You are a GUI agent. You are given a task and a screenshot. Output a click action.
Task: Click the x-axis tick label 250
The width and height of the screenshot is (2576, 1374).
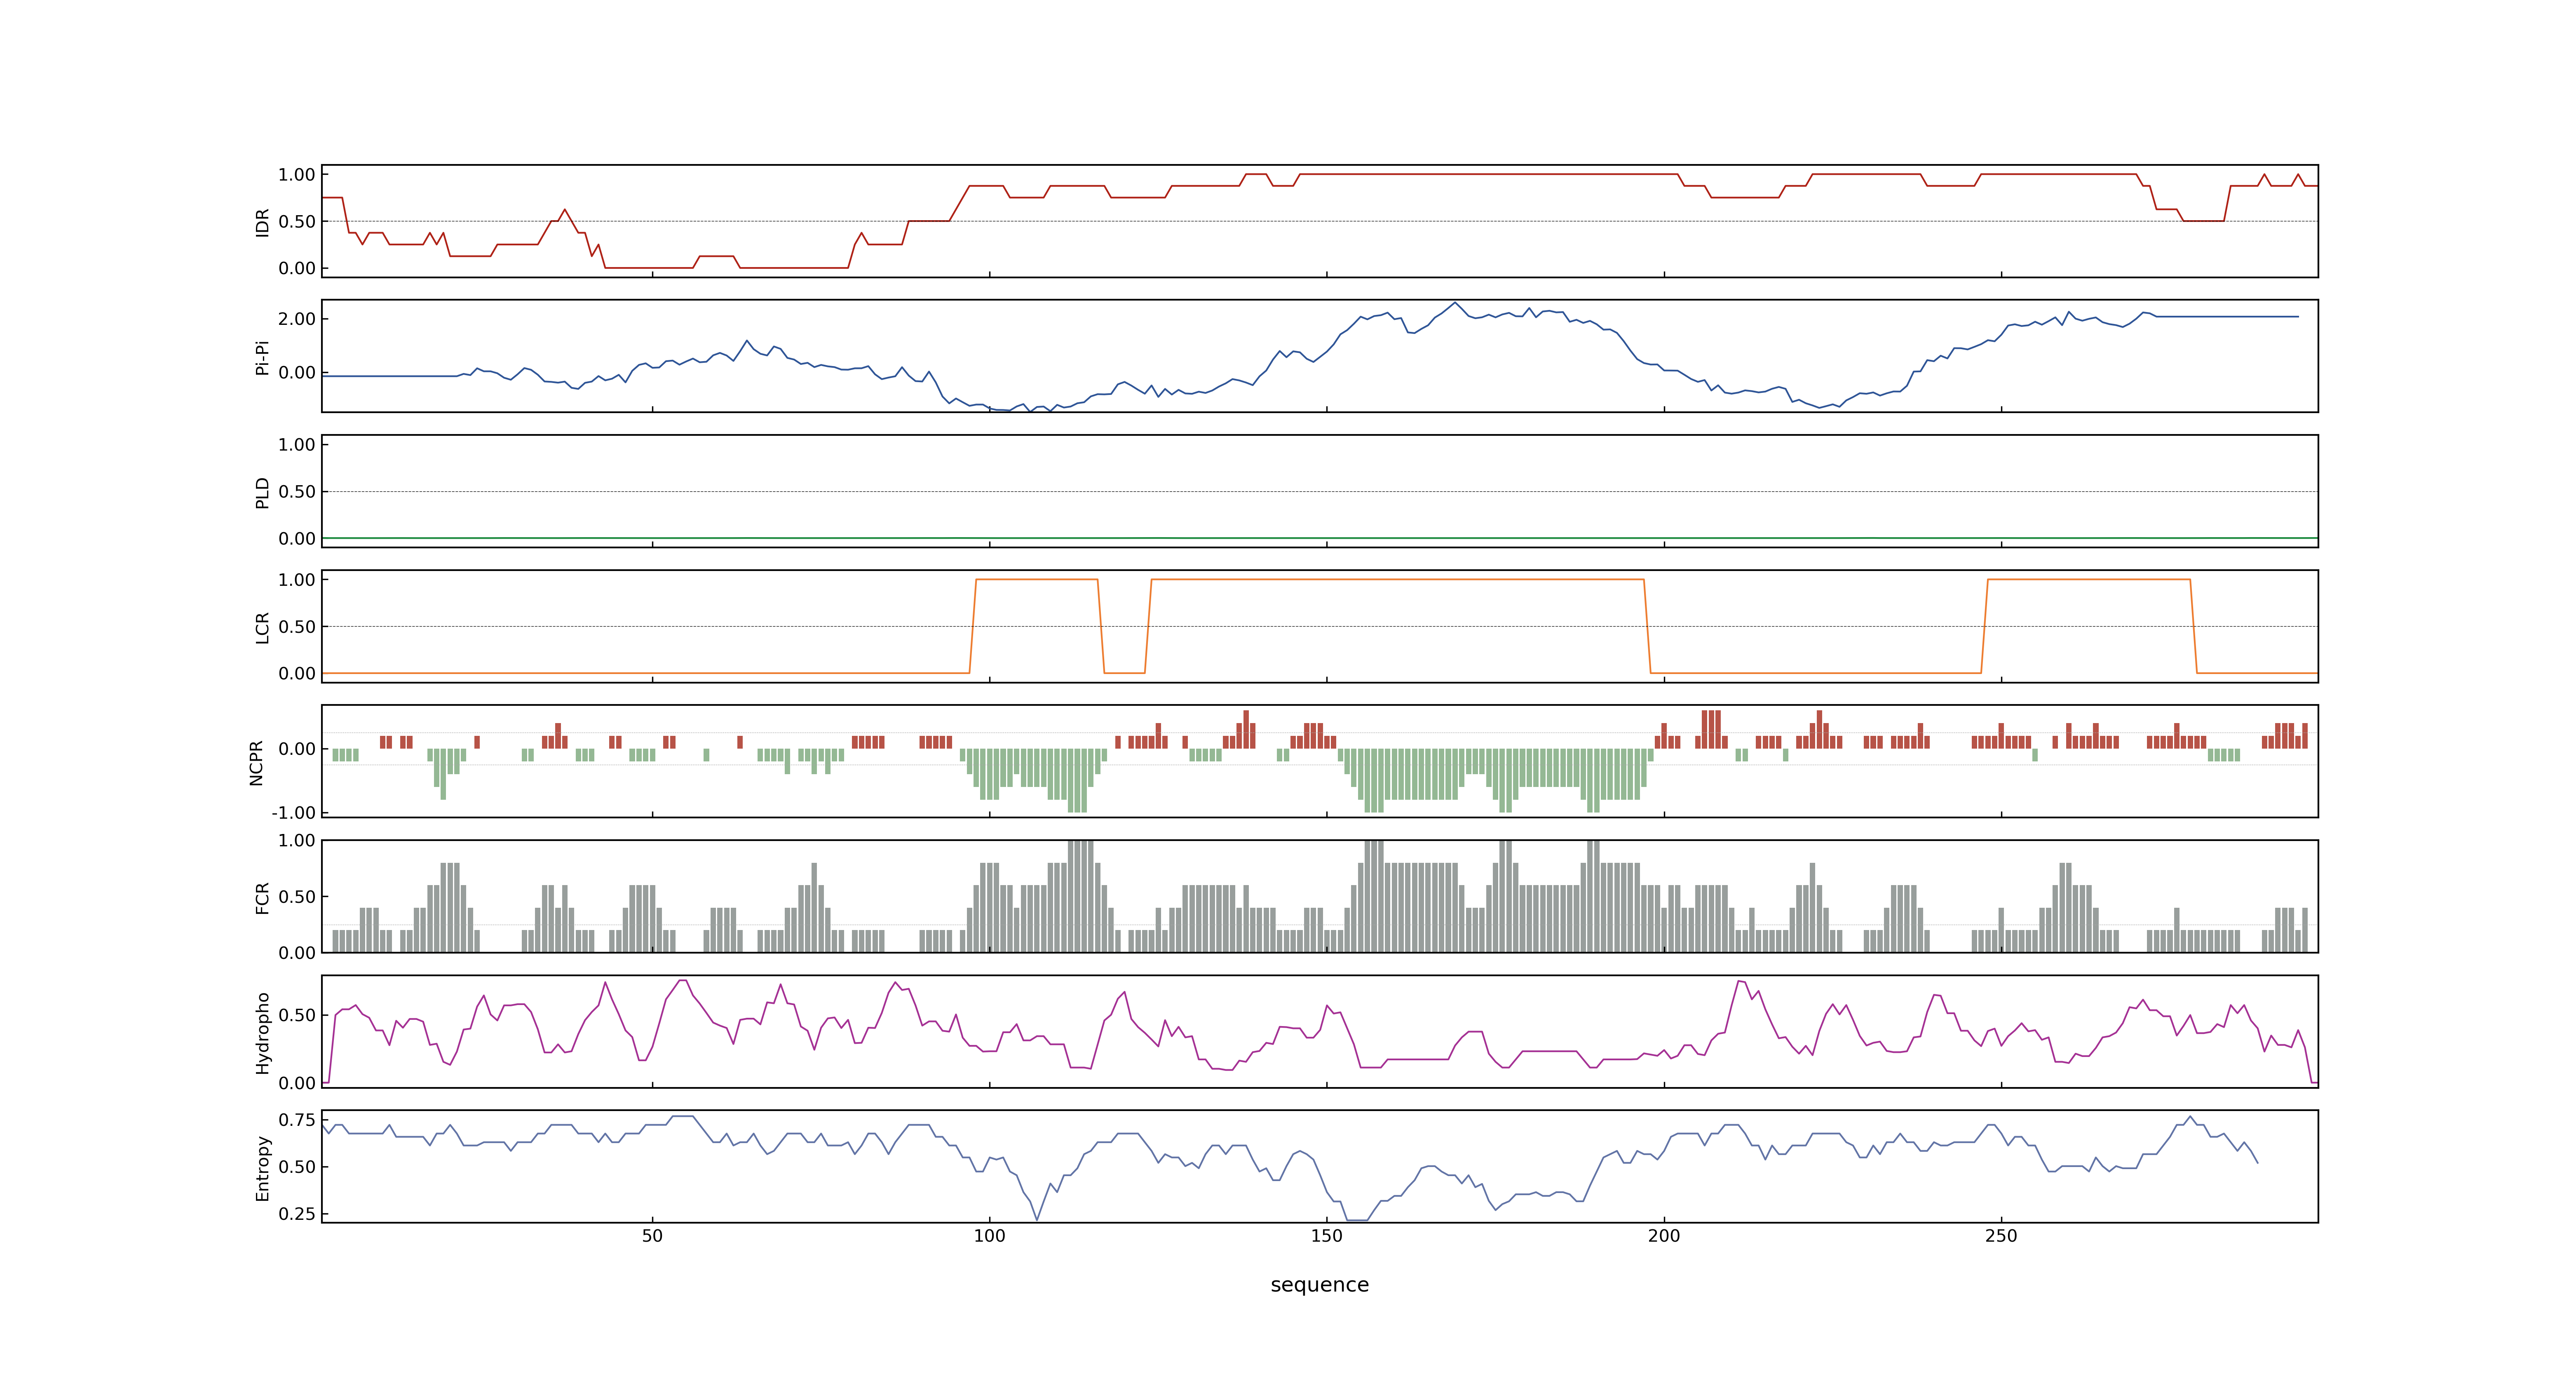click(2001, 1236)
